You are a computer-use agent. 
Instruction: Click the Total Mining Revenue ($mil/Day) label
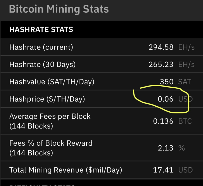[x=66, y=170]
